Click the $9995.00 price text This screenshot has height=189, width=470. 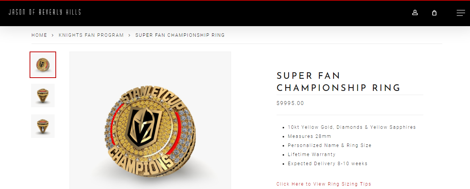(x=290, y=103)
